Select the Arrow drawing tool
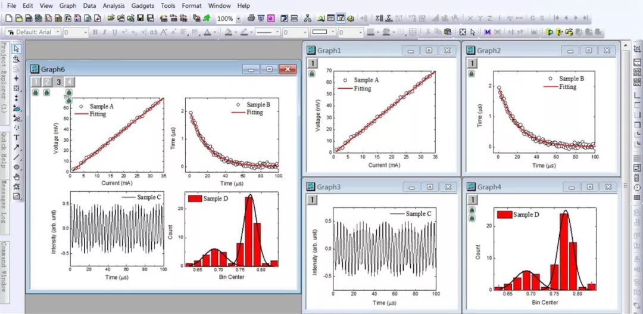643x314 pixels. tap(17, 147)
